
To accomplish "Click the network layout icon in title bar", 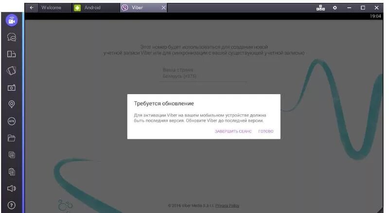I will point(320,8).
